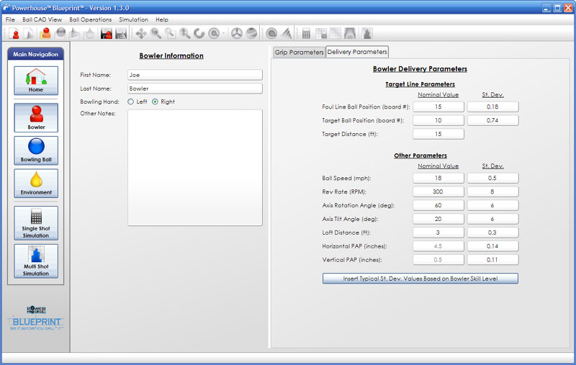Click Axis Rotation Angle nominal value 60
576x365 pixels.
[438, 205]
